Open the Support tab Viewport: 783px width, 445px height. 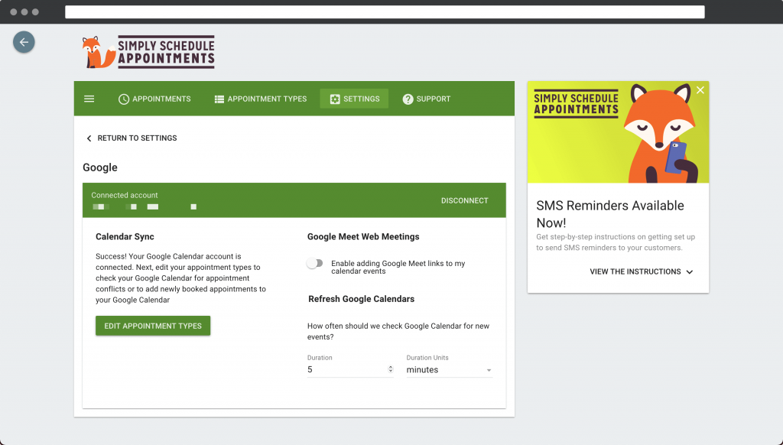point(427,99)
